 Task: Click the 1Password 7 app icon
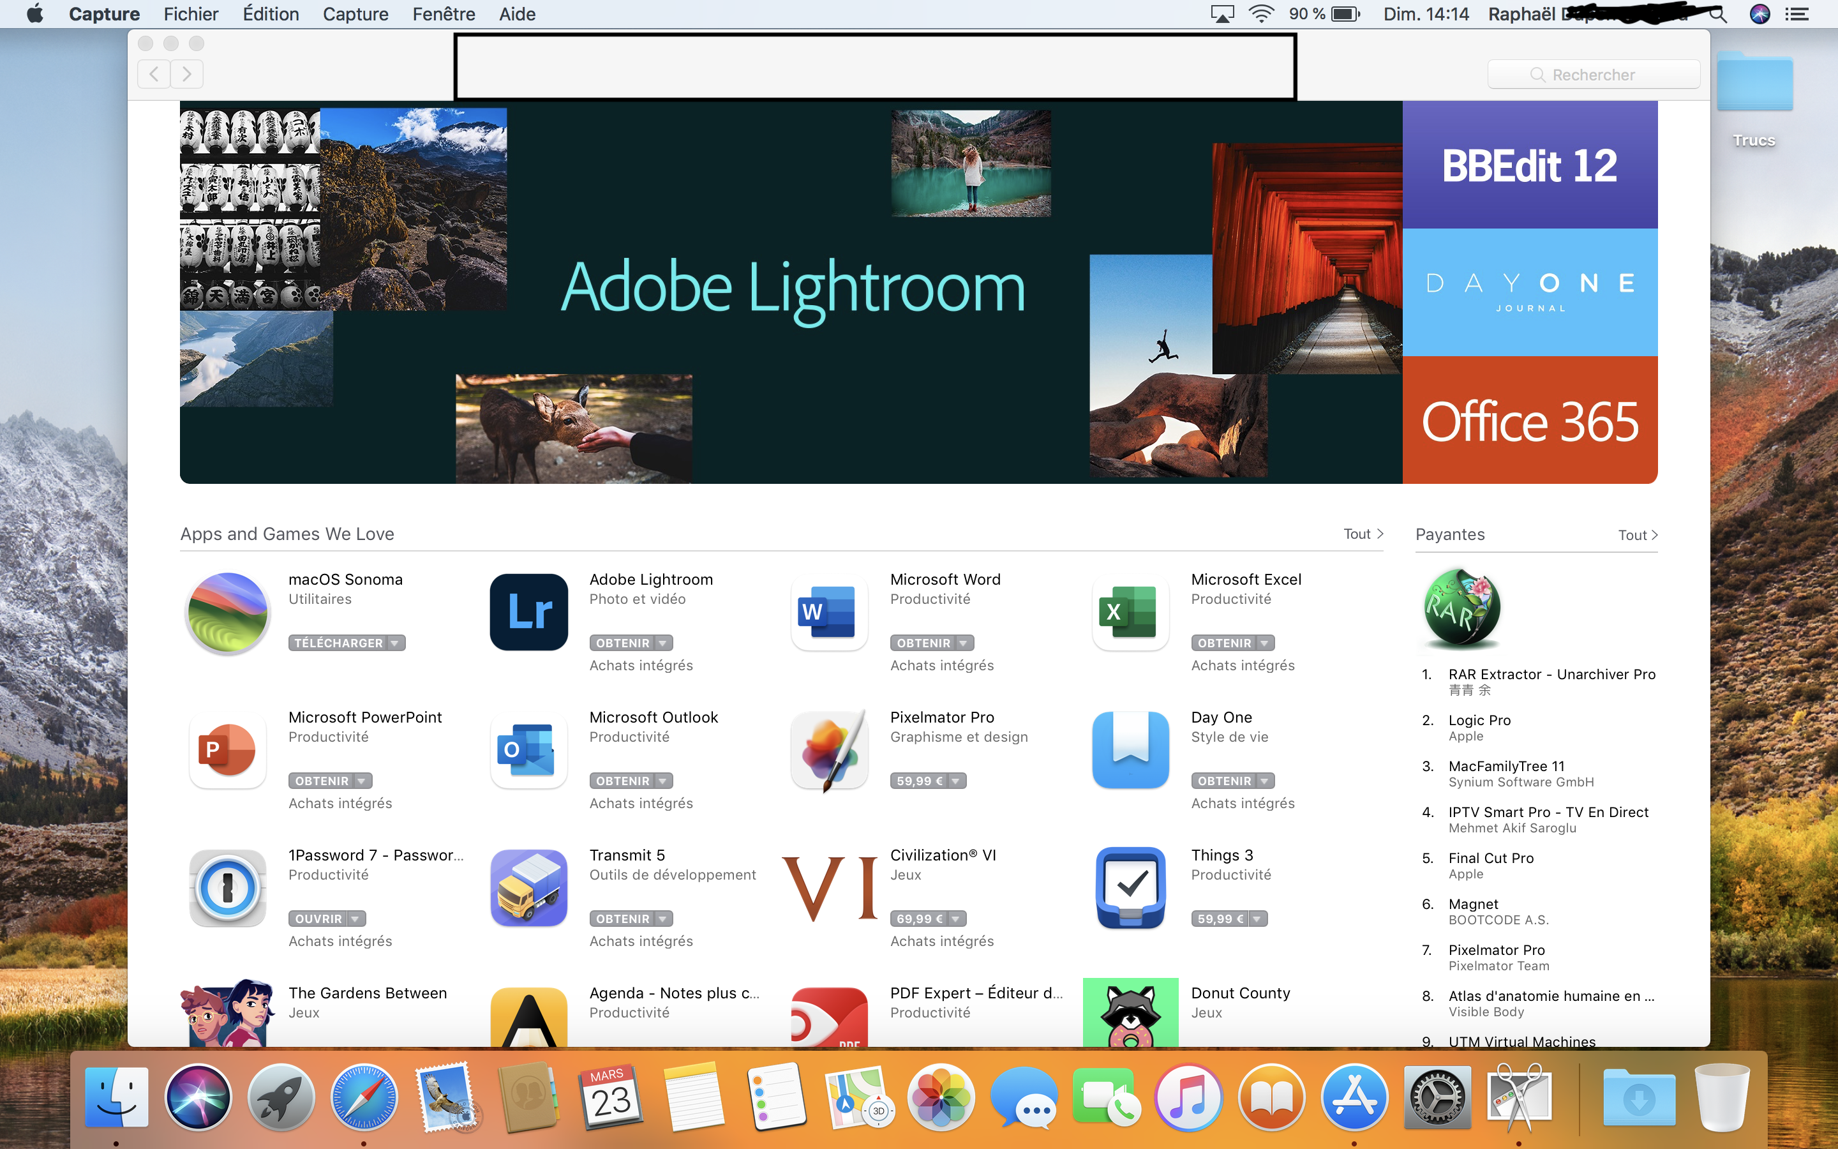pyautogui.click(x=228, y=887)
